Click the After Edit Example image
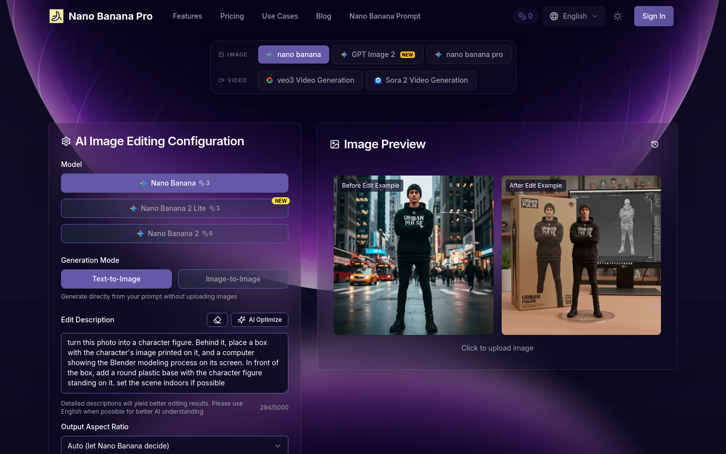The width and height of the screenshot is (726, 454). (581, 255)
